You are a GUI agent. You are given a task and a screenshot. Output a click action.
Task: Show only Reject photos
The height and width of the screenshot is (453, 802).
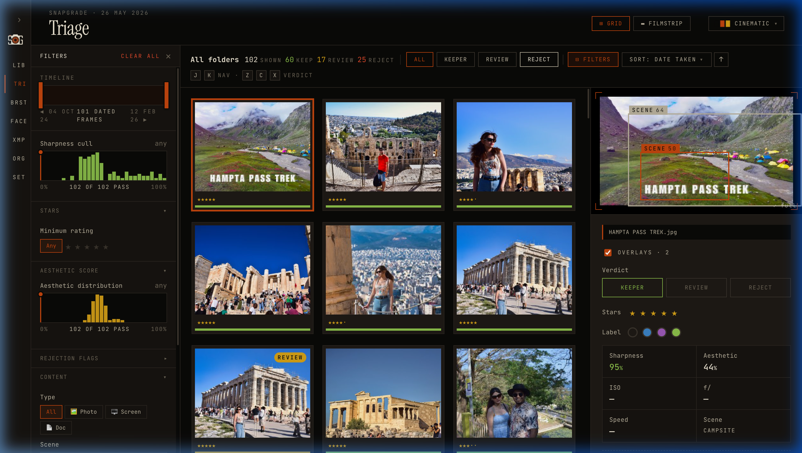coord(539,59)
